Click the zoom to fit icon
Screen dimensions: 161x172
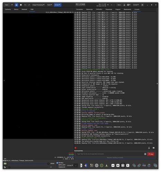(123, 165)
